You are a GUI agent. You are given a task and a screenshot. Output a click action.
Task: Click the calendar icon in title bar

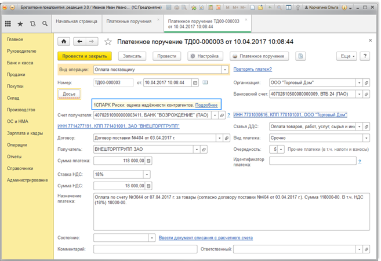[x=219, y=8]
